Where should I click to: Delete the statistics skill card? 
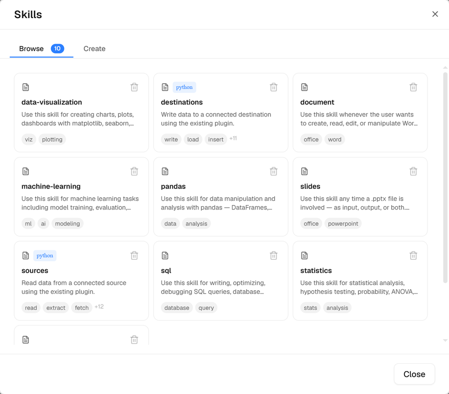[413, 255]
